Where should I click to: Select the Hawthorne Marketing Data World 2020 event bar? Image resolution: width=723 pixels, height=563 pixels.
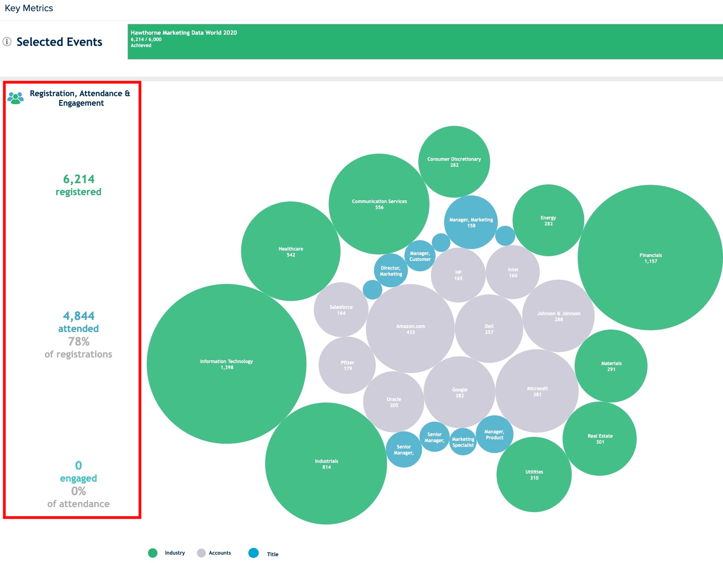tap(425, 41)
